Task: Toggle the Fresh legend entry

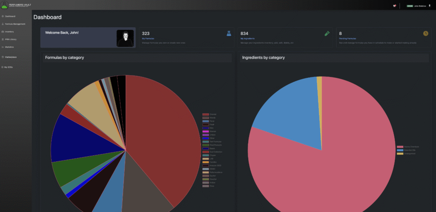Action: [208, 124]
